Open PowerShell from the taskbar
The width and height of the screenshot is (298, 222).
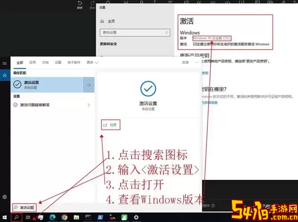(x=100, y=217)
